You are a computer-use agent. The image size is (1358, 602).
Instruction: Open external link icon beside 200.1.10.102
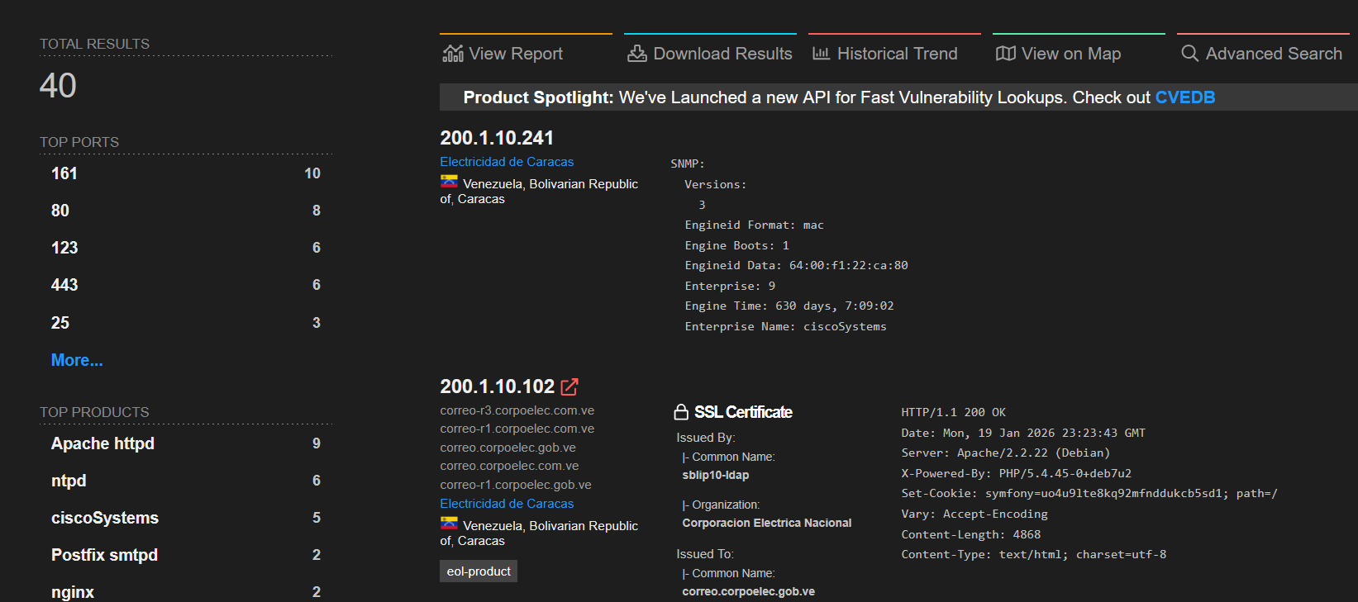[569, 386]
